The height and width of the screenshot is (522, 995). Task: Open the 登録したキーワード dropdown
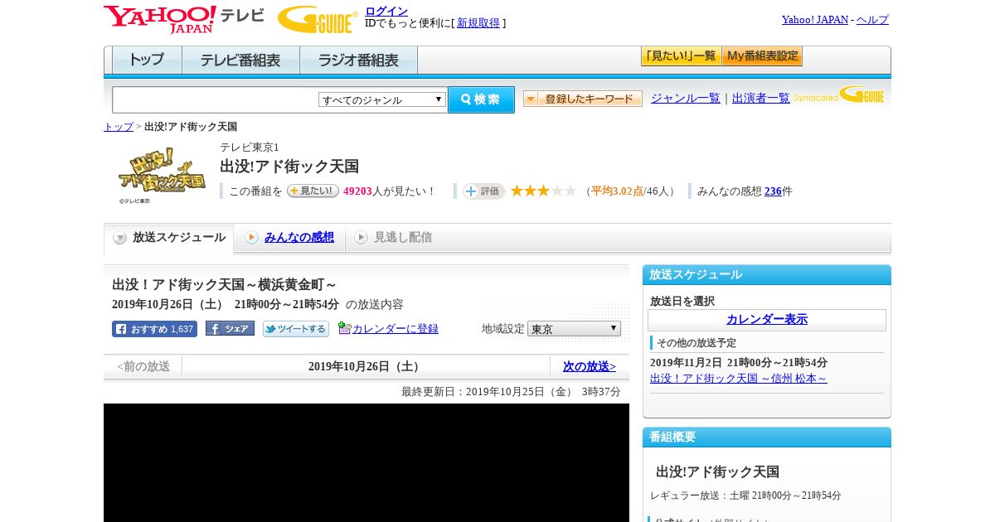click(x=583, y=99)
